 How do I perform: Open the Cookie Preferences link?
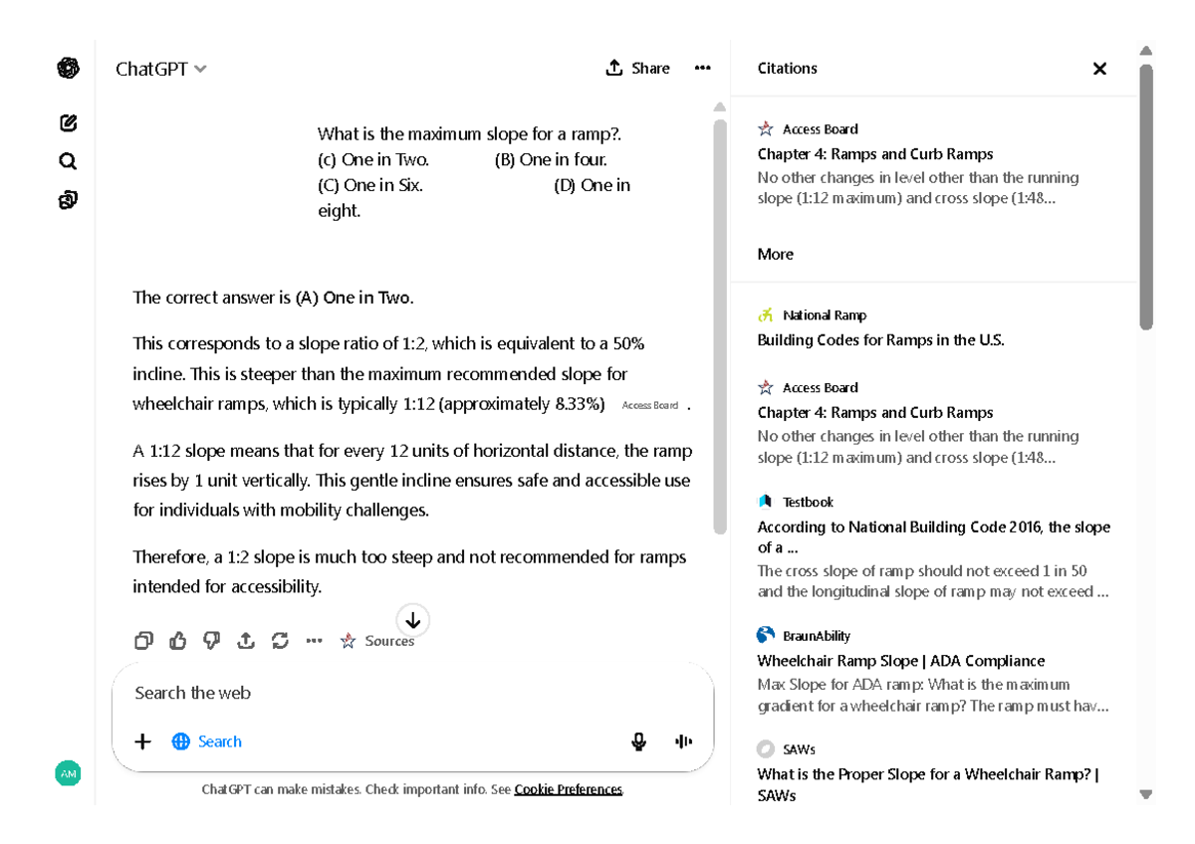tap(568, 789)
